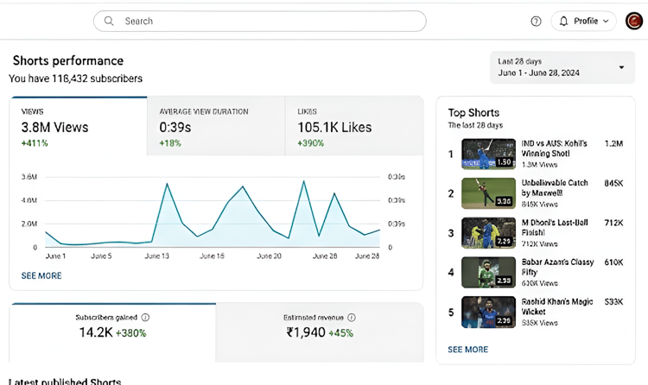Select the Views metric tab
The image size is (648, 385).
[x=79, y=126]
